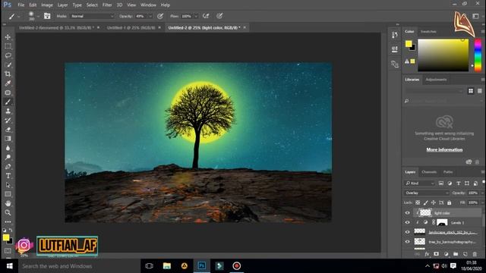
Task: Select the Path Selection tool
Action: (x=8, y=185)
